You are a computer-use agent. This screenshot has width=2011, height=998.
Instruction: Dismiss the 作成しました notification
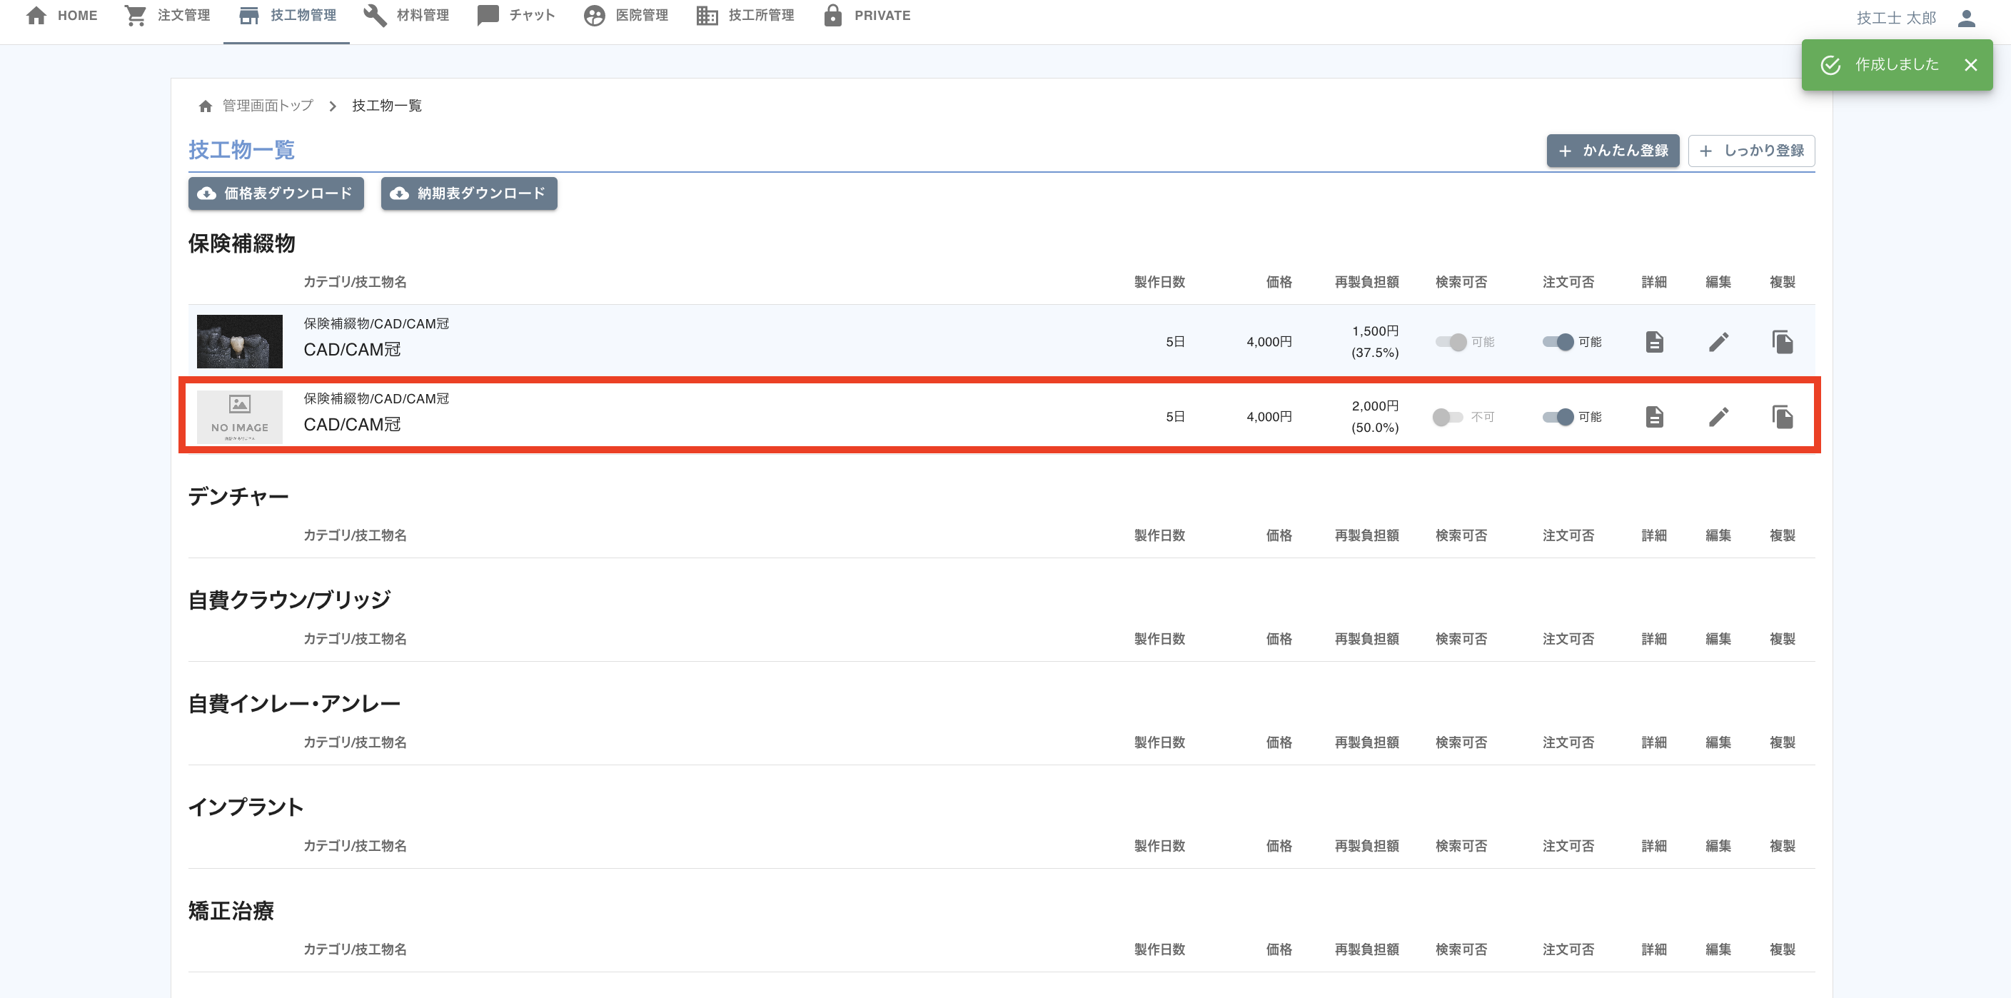[1970, 65]
